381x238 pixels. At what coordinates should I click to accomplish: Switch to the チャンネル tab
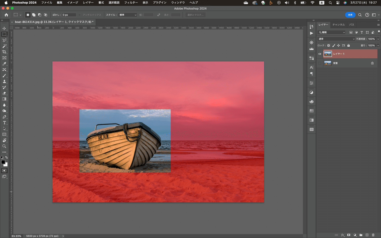(x=338, y=24)
